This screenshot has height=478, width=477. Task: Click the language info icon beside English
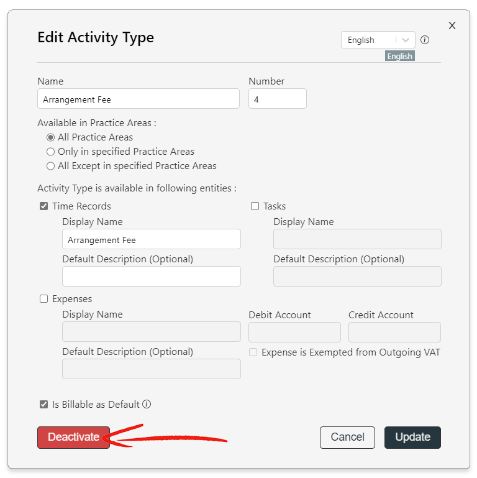[x=425, y=40]
